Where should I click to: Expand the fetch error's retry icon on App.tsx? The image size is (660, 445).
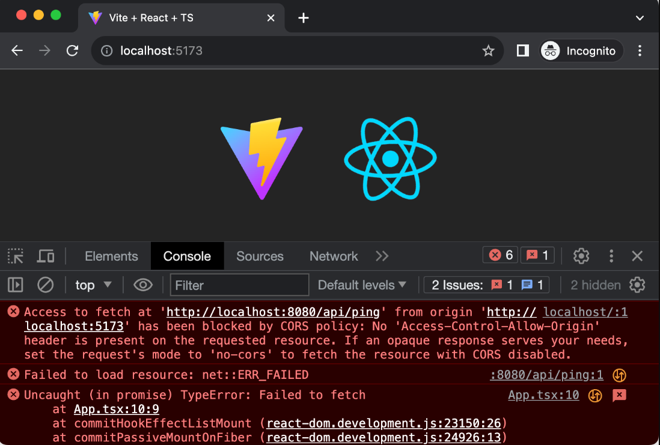594,395
